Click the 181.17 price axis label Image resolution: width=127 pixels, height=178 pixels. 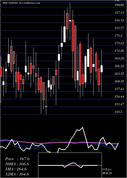pyautogui.click(x=119, y=28)
